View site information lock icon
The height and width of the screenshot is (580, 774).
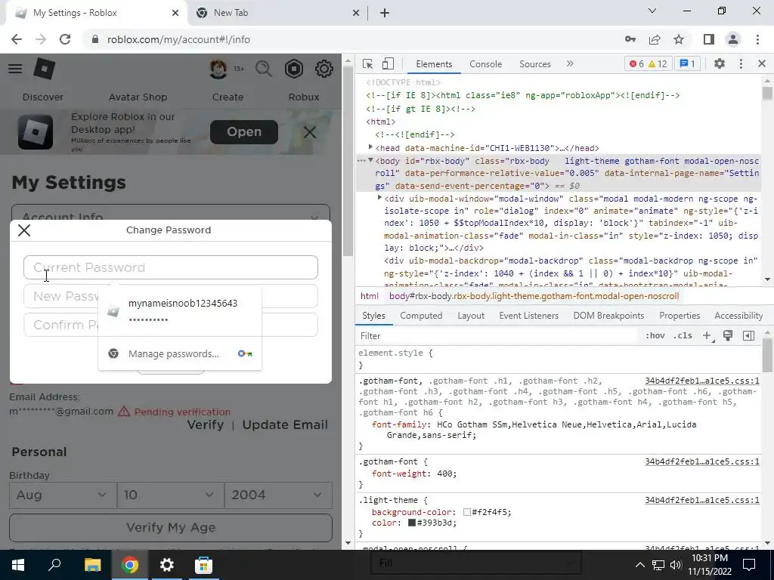tap(95, 39)
